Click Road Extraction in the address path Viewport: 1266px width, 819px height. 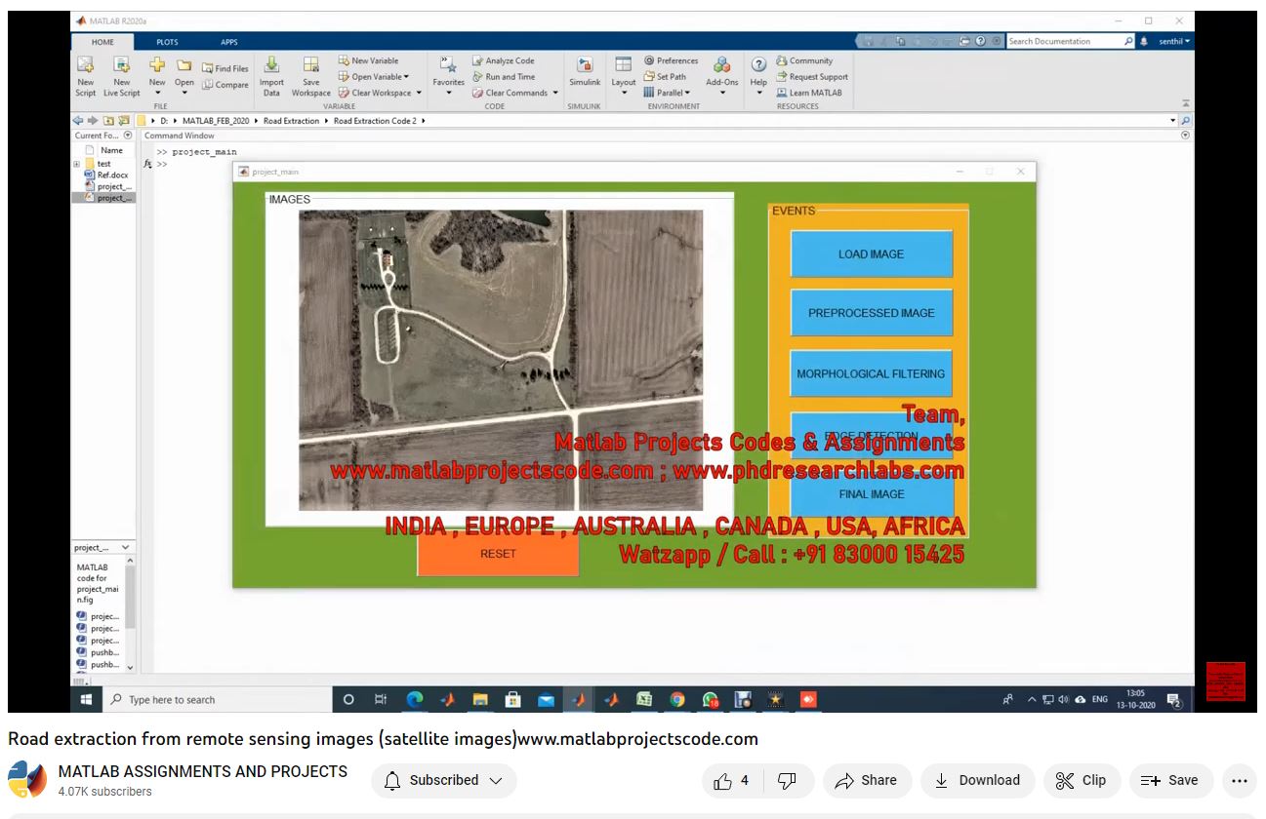pyautogui.click(x=291, y=121)
